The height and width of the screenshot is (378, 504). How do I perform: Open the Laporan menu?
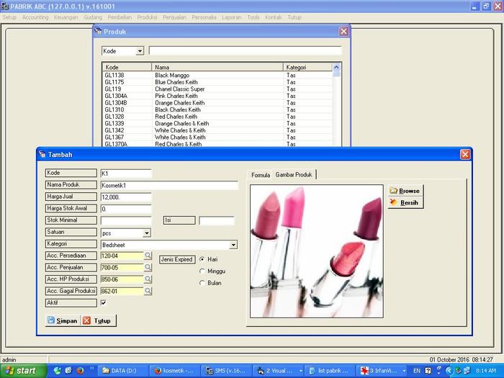point(232,17)
